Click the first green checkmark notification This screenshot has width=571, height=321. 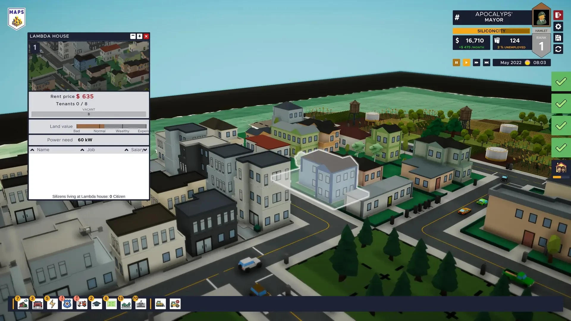pos(561,81)
